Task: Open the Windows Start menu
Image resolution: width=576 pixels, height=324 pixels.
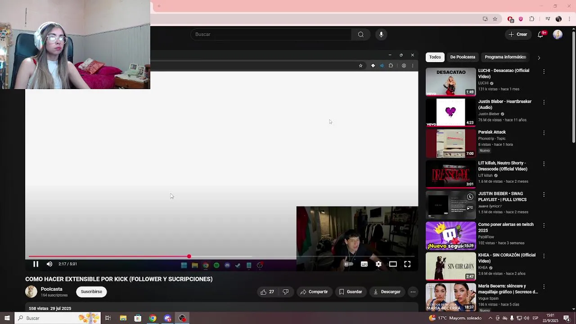Action: 7,318
